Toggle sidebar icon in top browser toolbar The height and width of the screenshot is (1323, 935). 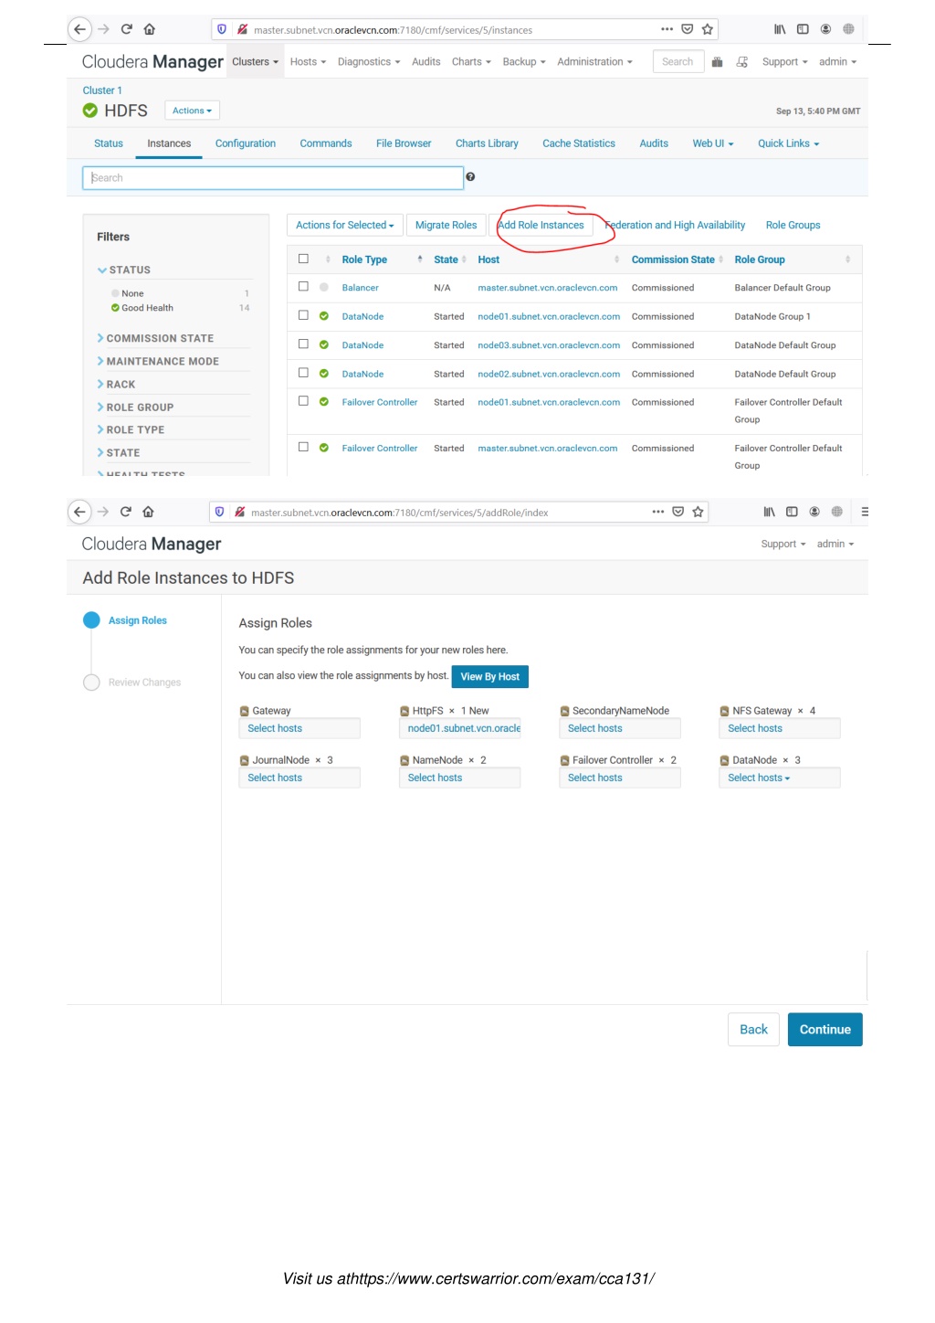pyautogui.click(x=803, y=29)
